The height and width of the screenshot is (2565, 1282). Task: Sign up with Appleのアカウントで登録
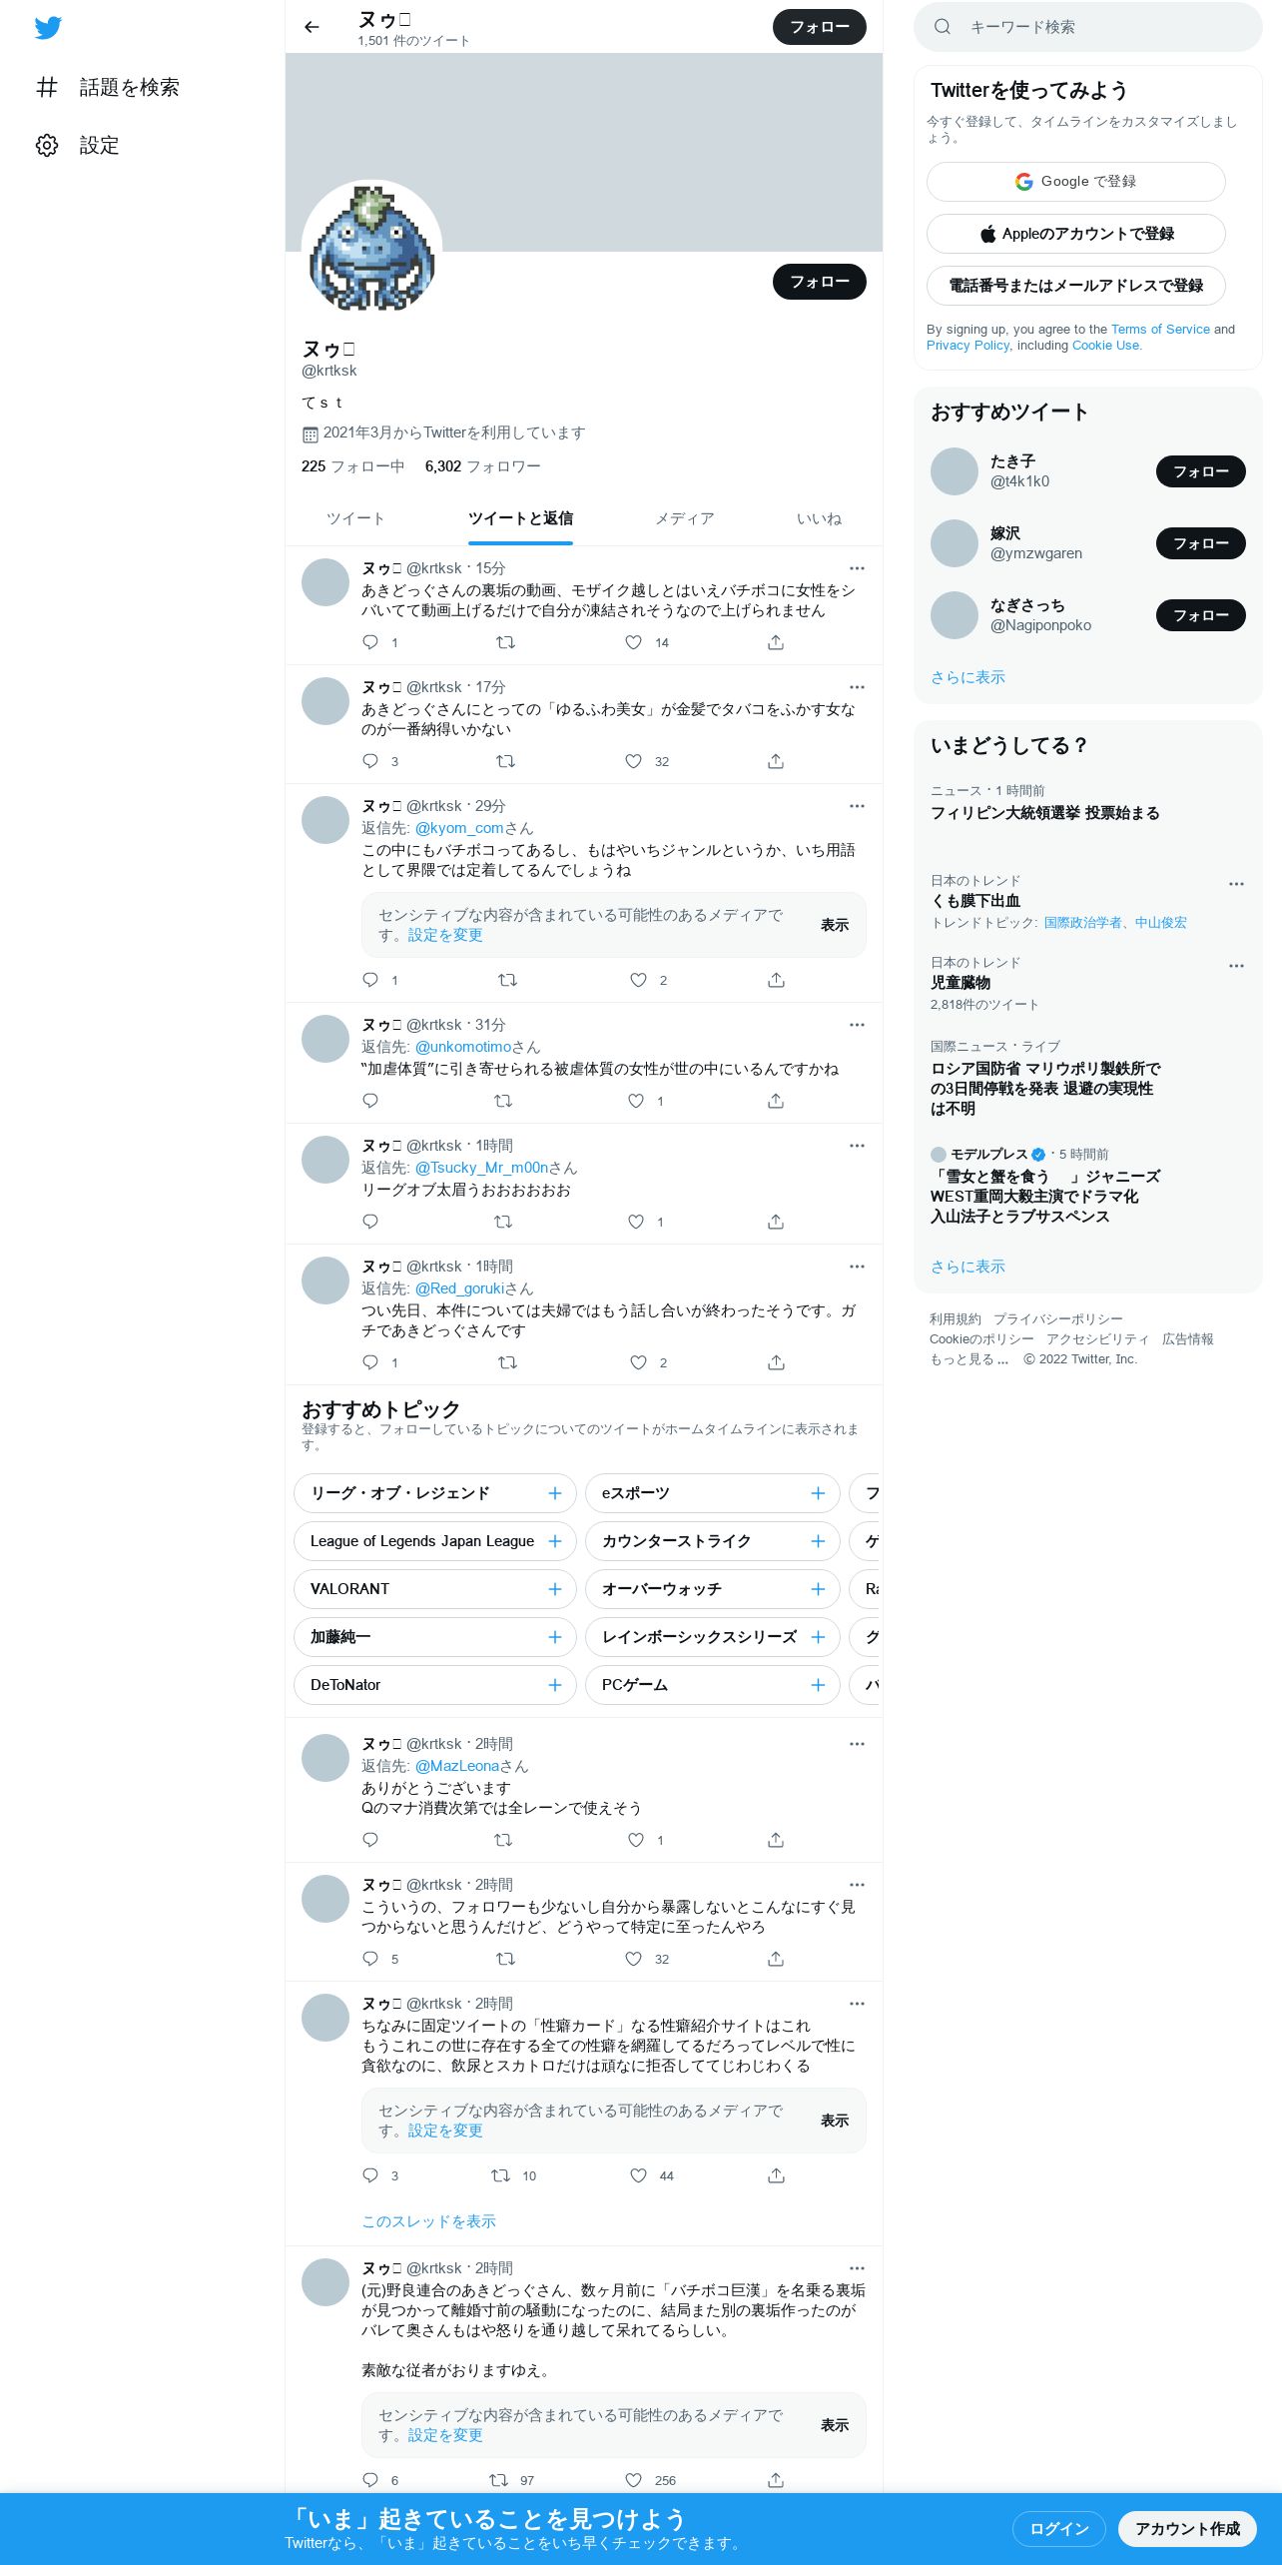click(1076, 234)
